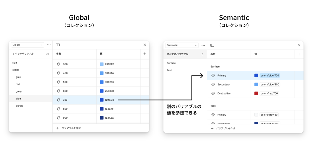The image size is (313, 153).
Task: Toggle sidebar icon in Global panel
Action: coord(58,45)
